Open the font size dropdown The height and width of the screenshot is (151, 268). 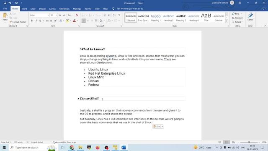pos(56,15)
